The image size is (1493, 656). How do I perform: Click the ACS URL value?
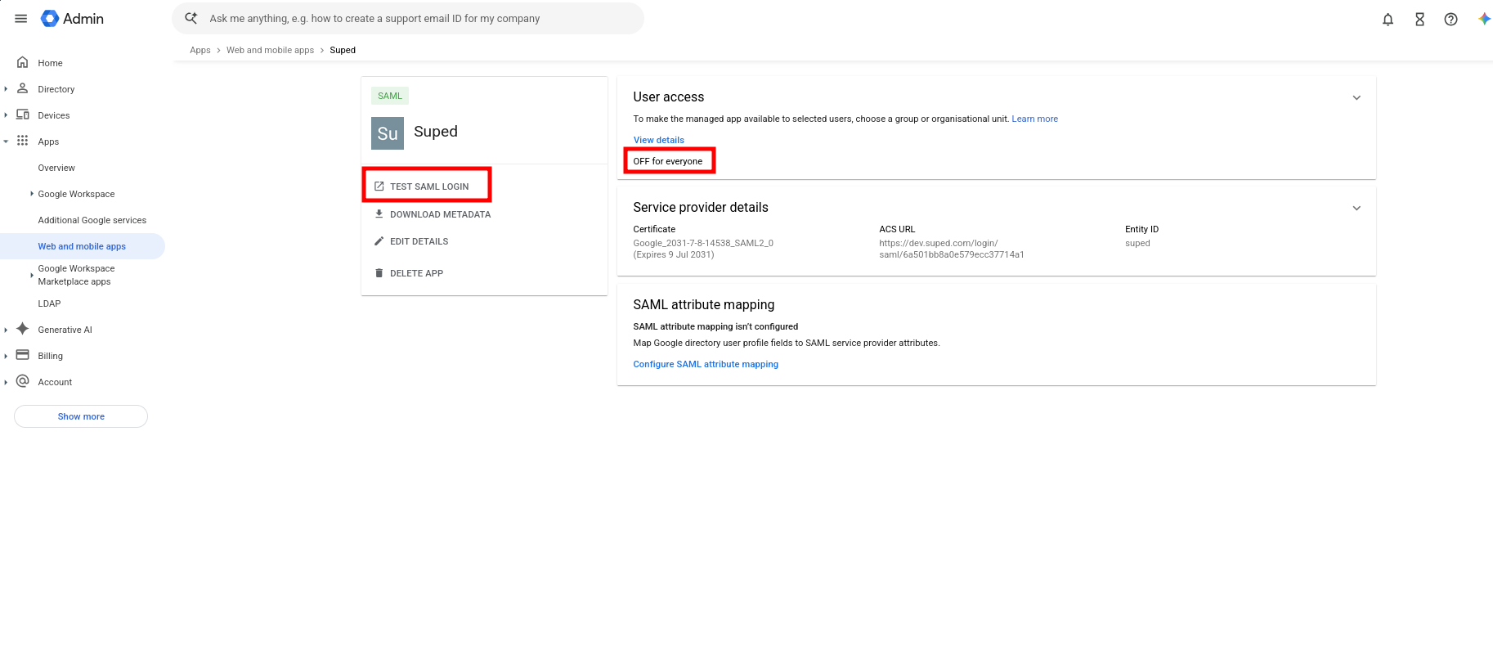(x=952, y=249)
